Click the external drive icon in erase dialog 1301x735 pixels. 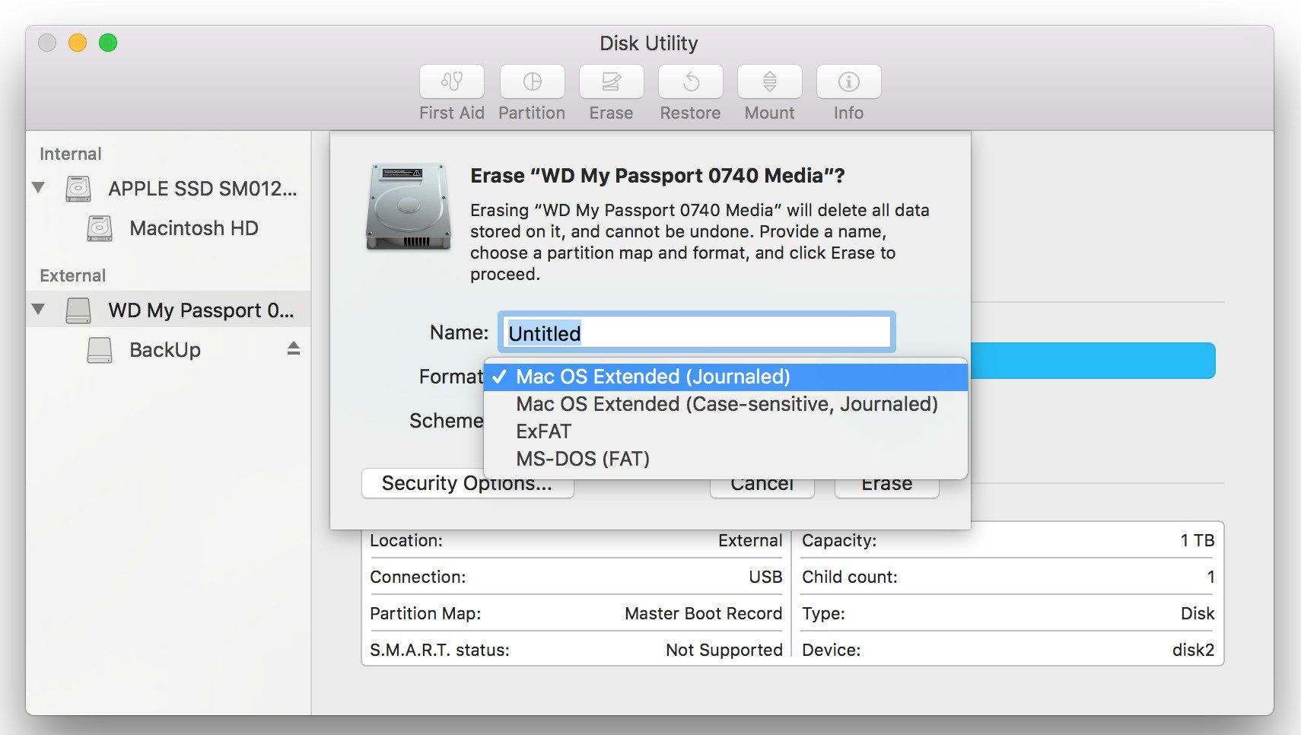pyautogui.click(x=408, y=206)
